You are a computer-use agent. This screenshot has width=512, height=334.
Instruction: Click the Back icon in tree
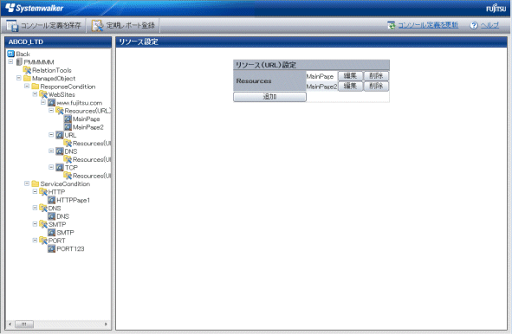(10, 54)
